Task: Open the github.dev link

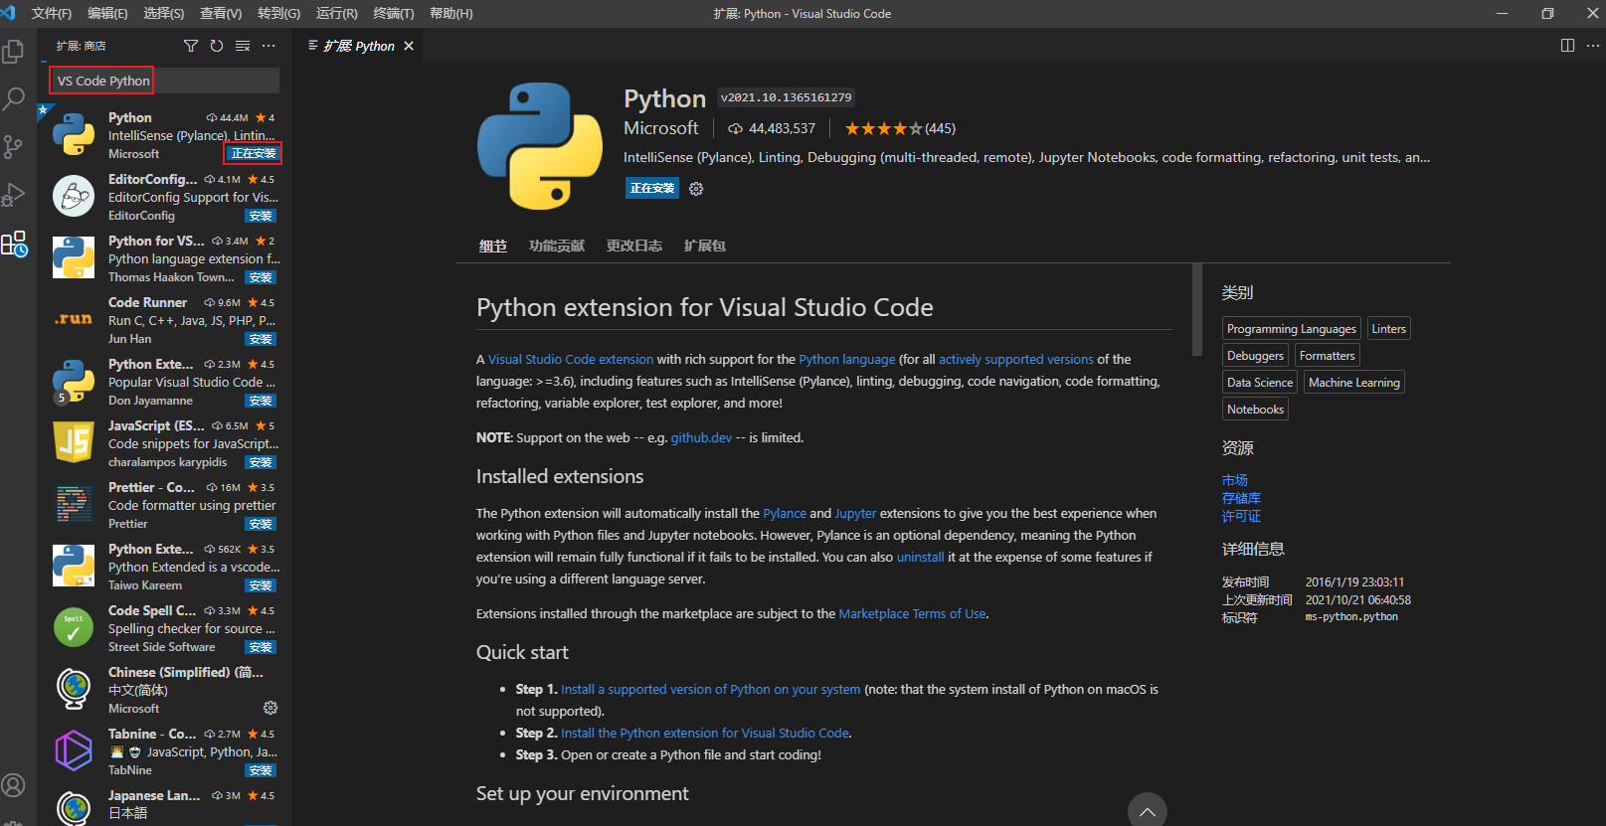Action: [701, 437]
